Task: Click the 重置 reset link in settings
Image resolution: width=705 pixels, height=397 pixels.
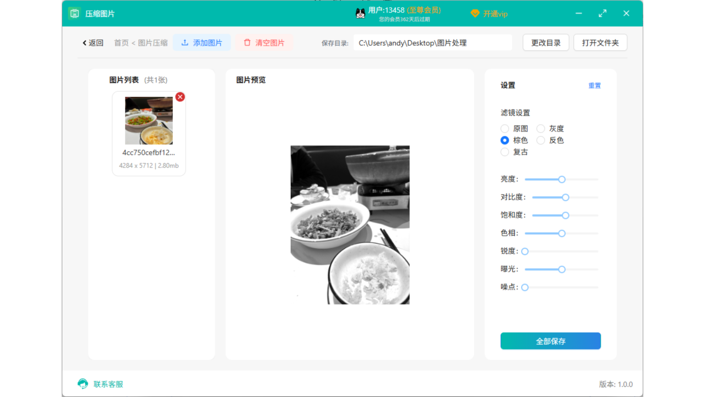Action: 594,85
